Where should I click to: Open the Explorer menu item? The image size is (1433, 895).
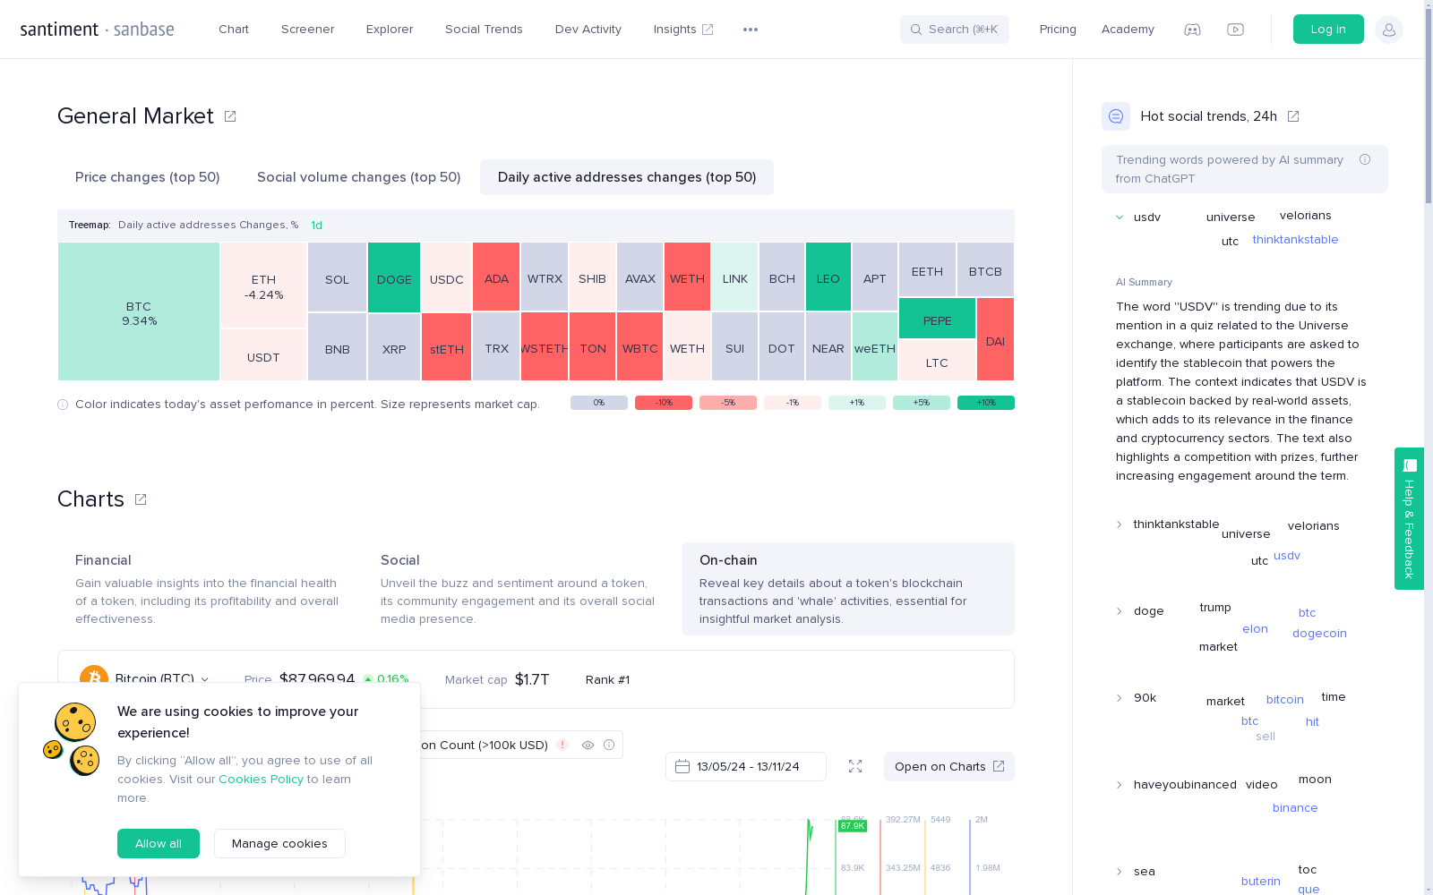coord(390,30)
